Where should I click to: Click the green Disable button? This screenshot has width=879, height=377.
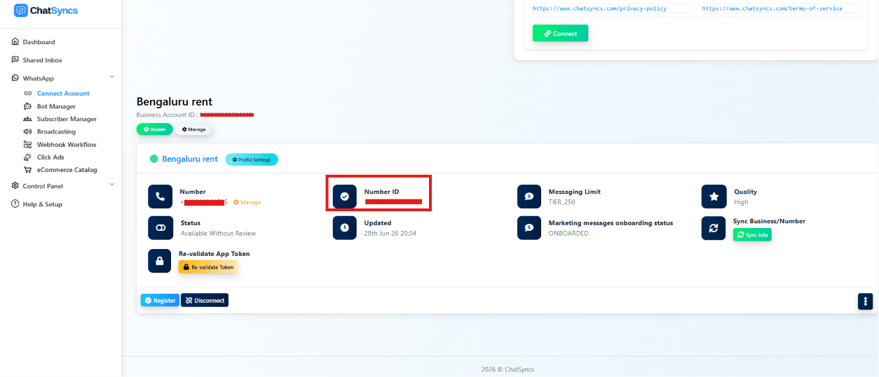(x=154, y=129)
